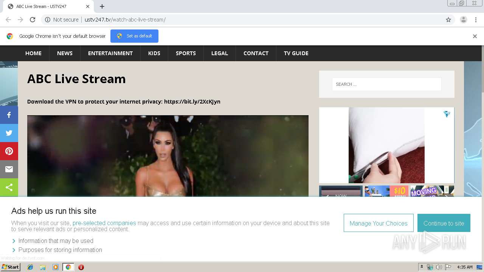Share page on Pinterest

pyautogui.click(x=9, y=151)
